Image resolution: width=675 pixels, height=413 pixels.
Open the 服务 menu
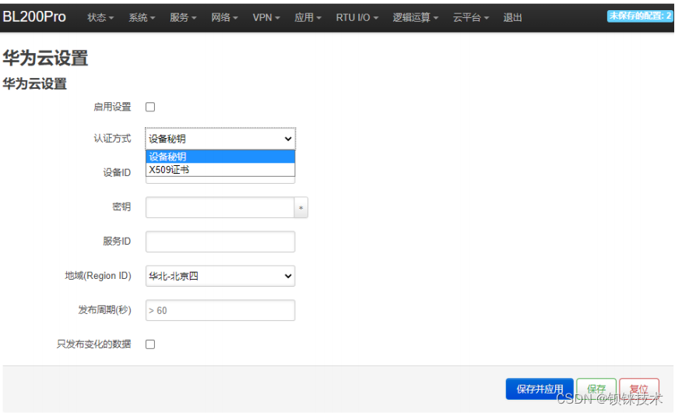pyautogui.click(x=183, y=18)
